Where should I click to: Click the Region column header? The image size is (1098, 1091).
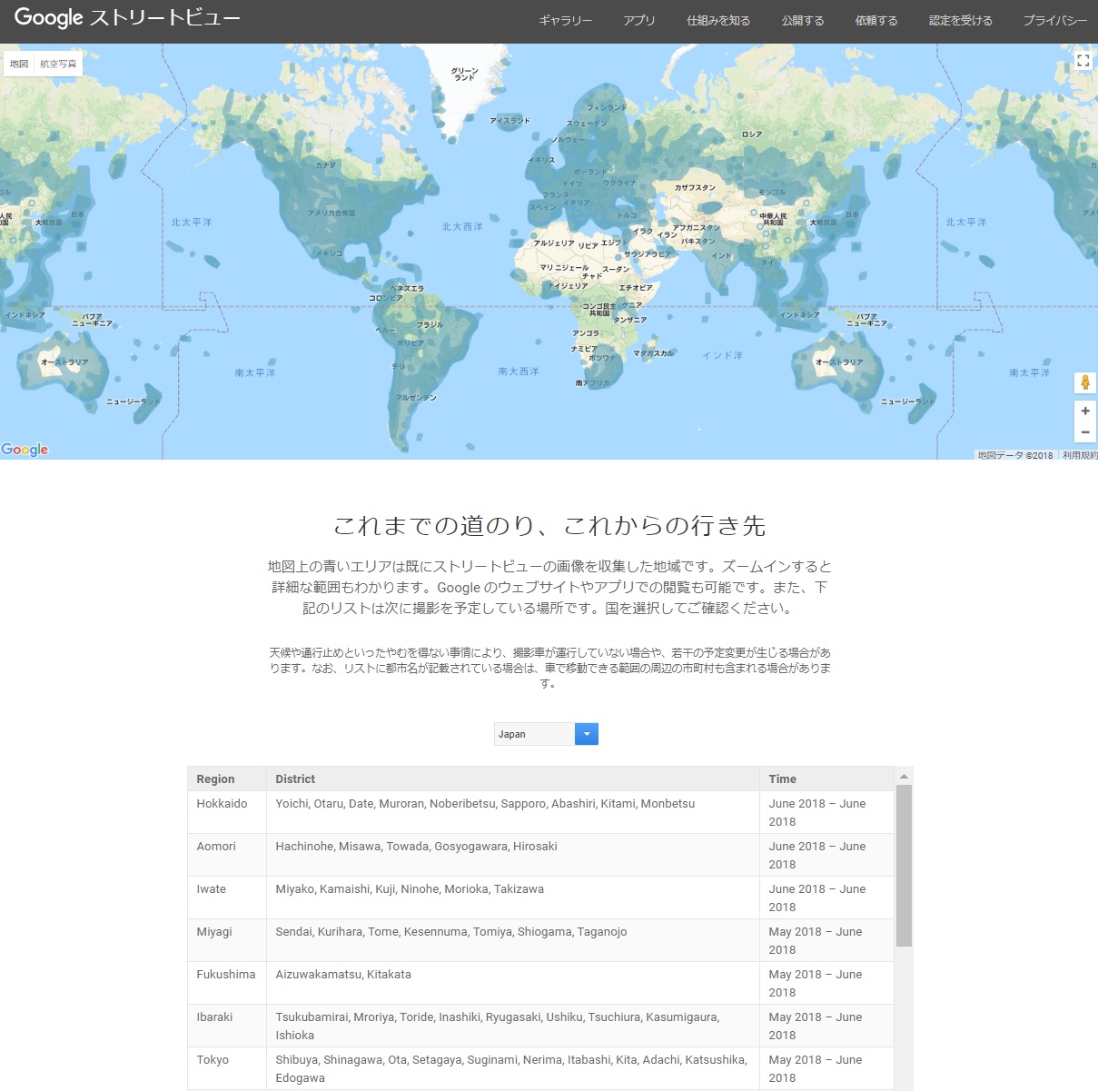pyautogui.click(x=227, y=779)
